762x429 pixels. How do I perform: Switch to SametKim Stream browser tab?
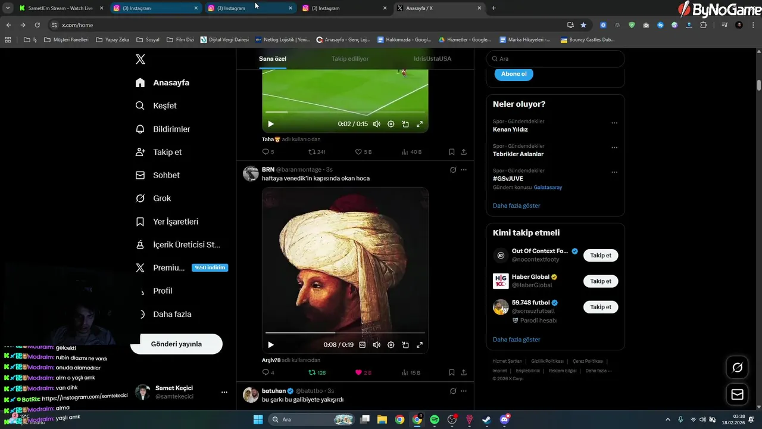61,8
